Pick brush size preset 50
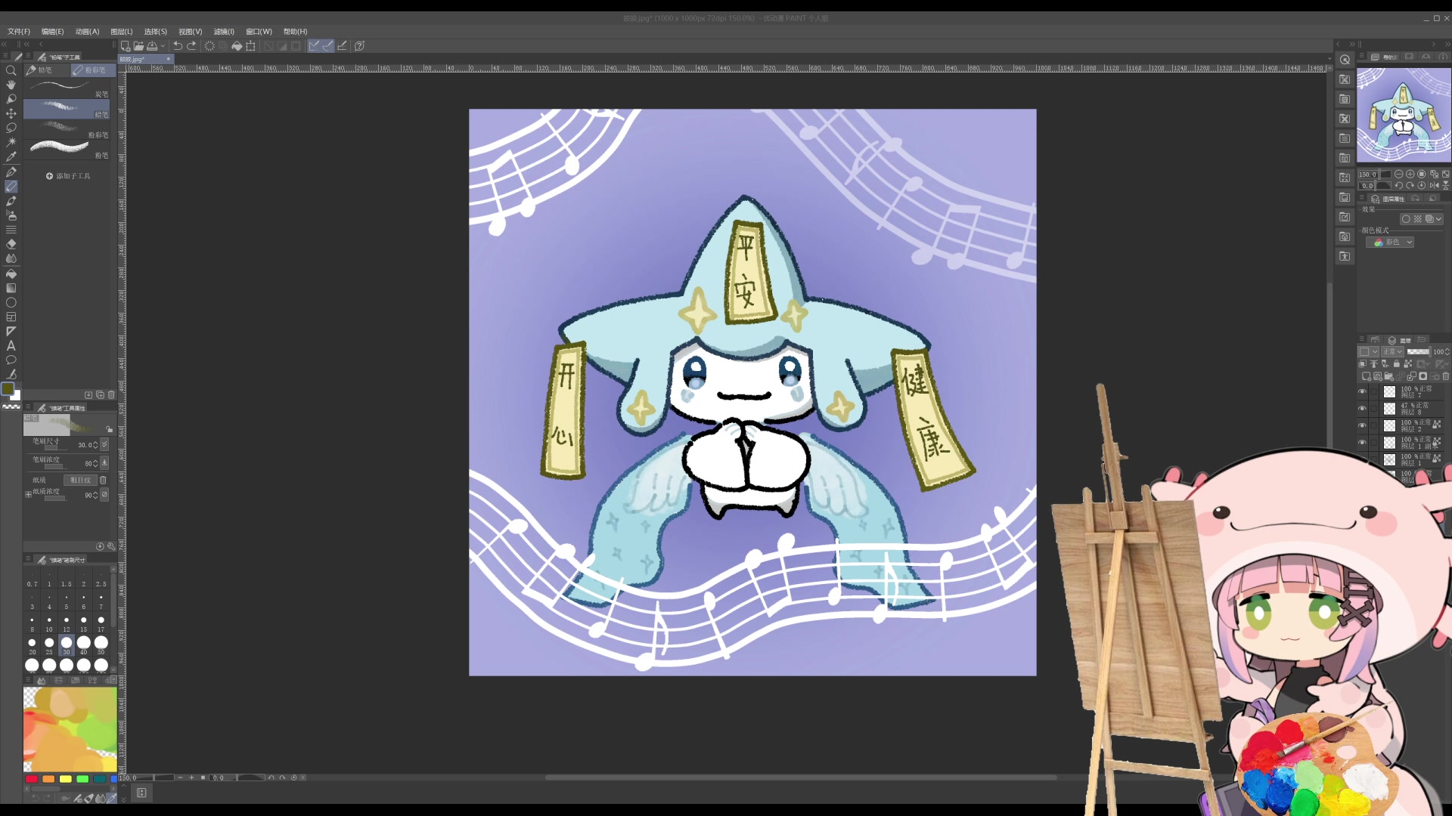This screenshot has height=816, width=1452. coord(101,644)
